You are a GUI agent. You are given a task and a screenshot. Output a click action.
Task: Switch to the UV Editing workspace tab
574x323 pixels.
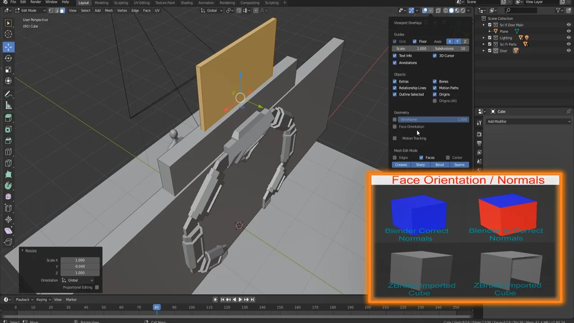[x=142, y=3]
